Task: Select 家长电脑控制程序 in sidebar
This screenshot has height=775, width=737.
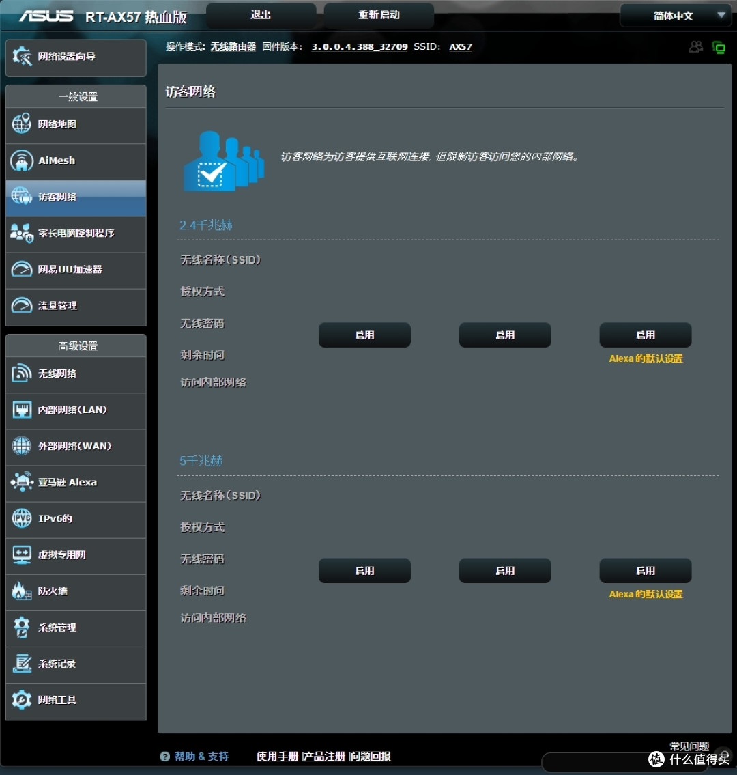Action: tap(76, 234)
